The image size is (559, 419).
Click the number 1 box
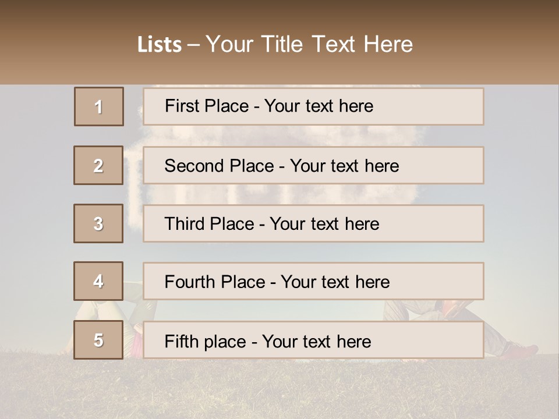(x=99, y=106)
